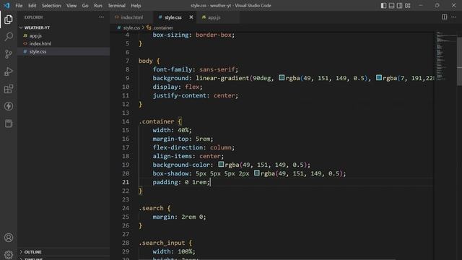Open background-color swatch on line 19
The width and height of the screenshot is (462, 260).
coord(221,164)
